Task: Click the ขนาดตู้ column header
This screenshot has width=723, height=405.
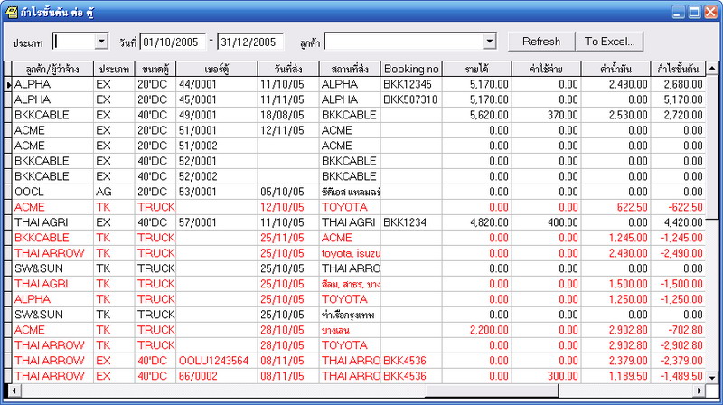Action: click(x=155, y=70)
